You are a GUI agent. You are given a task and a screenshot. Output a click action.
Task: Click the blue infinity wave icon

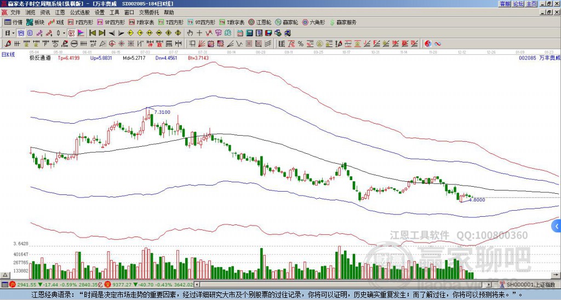[437, 44]
